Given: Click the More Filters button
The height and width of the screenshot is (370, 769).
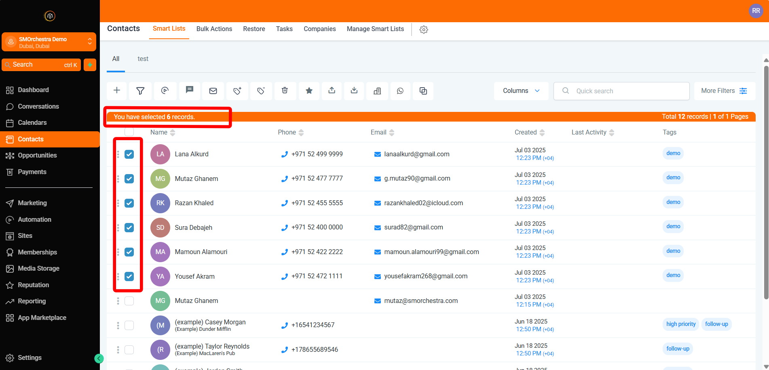Looking at the screenshot, I should (x=724, y=91).
